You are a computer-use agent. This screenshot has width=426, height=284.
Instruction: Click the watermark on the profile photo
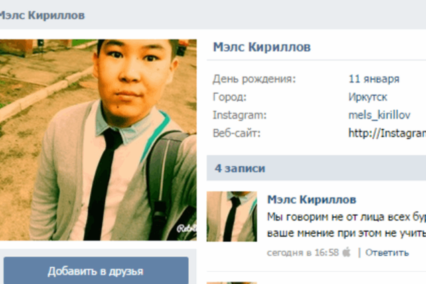click(187, 228)
